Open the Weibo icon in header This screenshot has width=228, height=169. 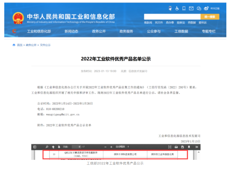point(206,8)
